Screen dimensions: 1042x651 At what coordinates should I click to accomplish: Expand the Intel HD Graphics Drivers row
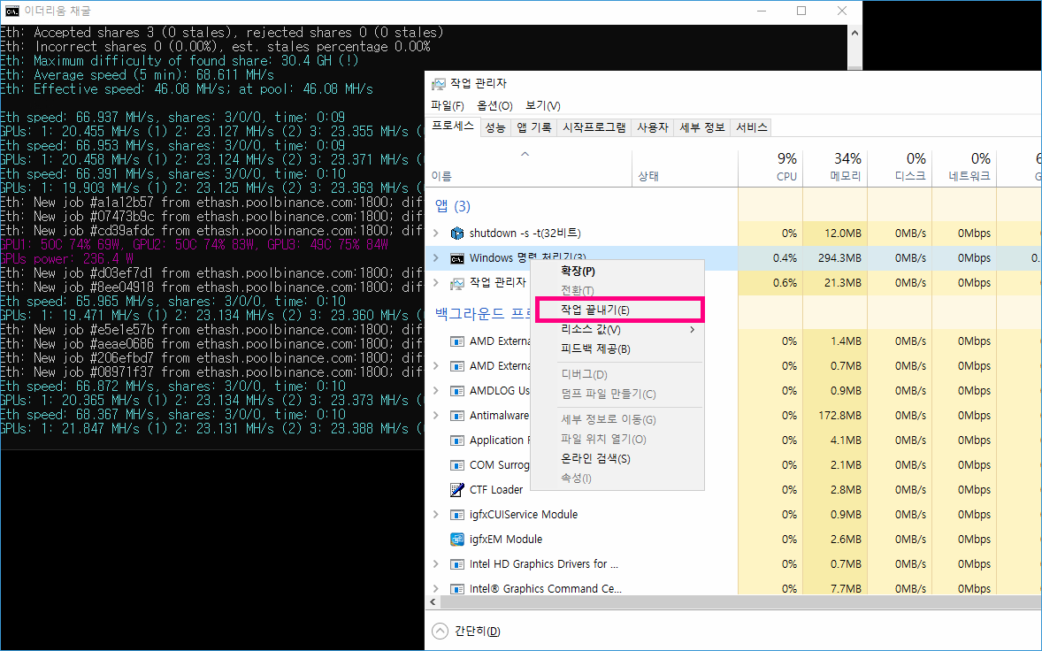click(436, 564)
